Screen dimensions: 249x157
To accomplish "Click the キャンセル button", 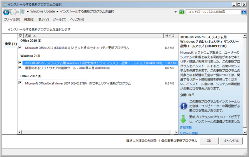I will [x=231, y=141].
